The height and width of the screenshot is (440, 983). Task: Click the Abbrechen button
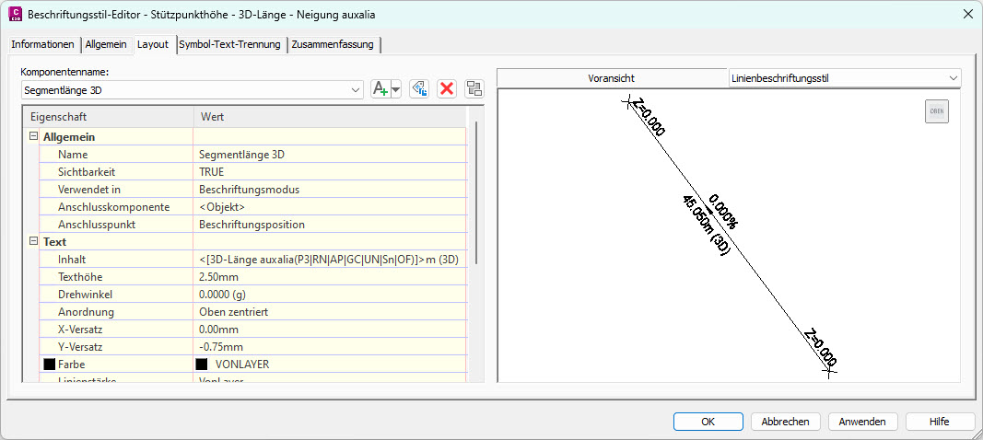(x=785, y=422)
